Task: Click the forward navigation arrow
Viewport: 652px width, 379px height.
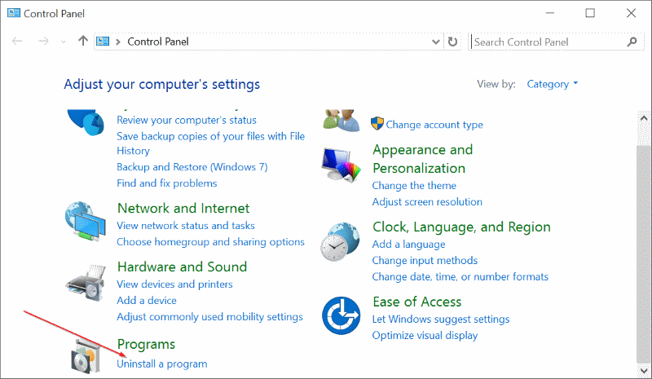Action: (x=43, y=41)
